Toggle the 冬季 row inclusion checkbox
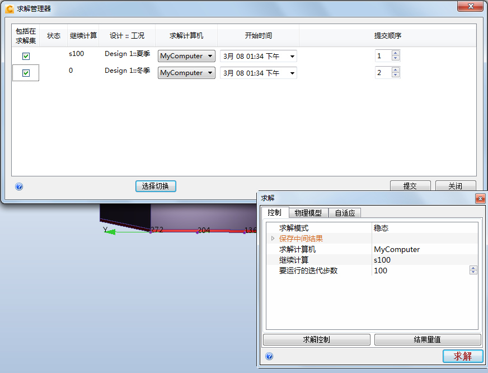The image size is (488, 373). [25, 73]
